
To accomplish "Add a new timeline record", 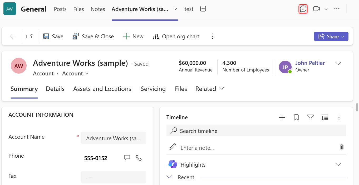I will (282, 117).
